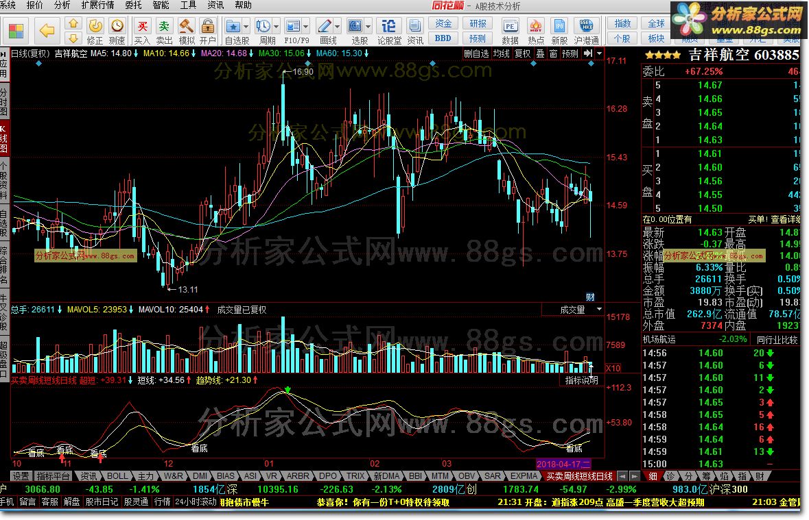Click the yellow back arrow icon
This screenshot has height=520, width=809.
(x=47, y=31)
